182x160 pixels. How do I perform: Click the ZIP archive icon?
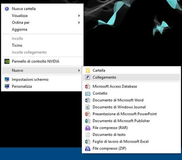88,149
